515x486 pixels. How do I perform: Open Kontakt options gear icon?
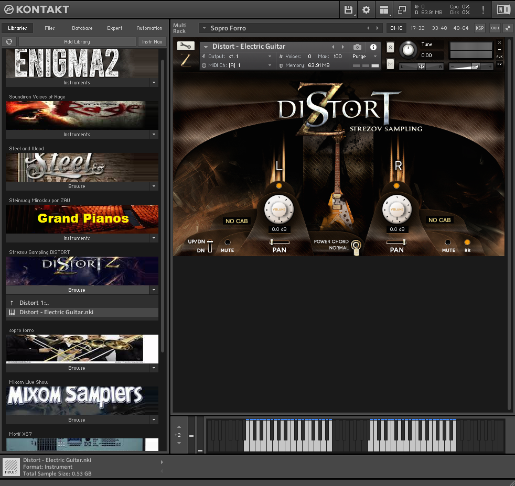coord(366,9)
